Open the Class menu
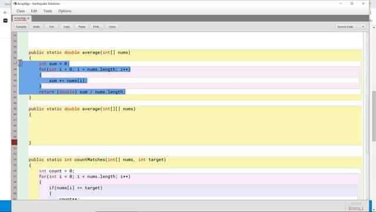The image size is (376, 212). coord(21,11)
